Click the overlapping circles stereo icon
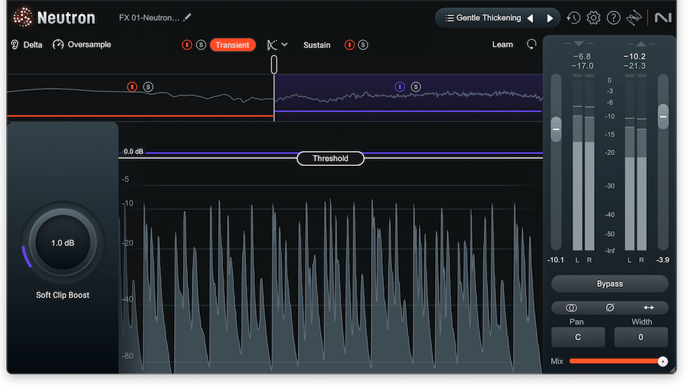692x392 pixels. pos(571,308)
